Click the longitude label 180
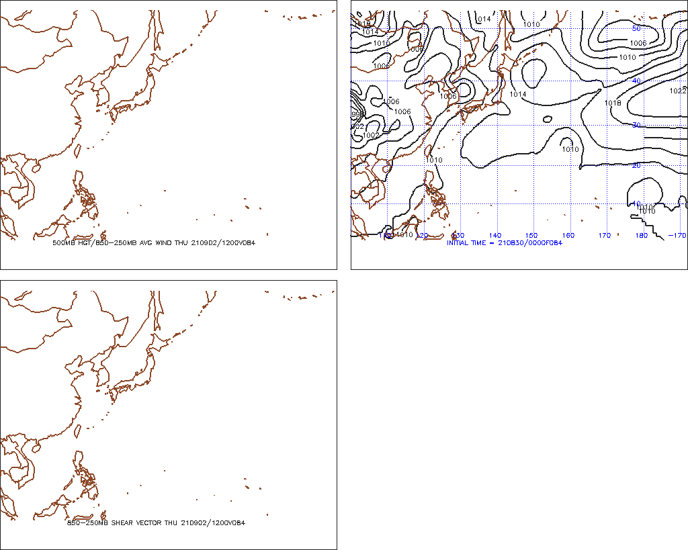Viewport: 688px width, 550px height. [x=642, y=236]
